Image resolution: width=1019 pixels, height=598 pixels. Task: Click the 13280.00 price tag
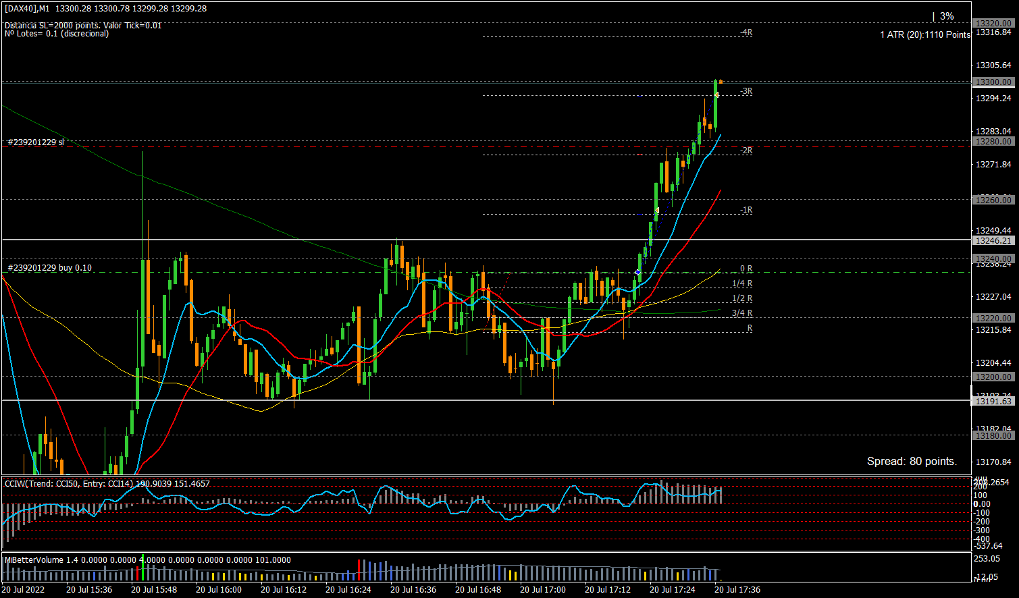click(x=993, y=142)
